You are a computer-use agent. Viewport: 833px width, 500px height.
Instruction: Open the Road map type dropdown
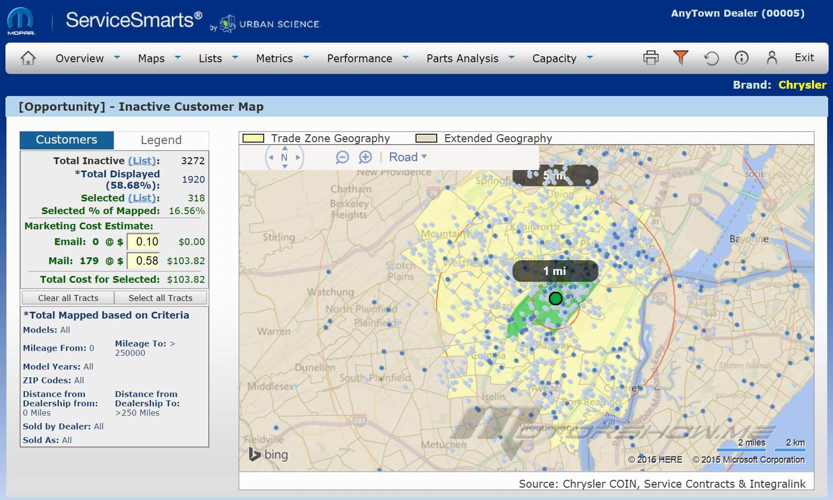408,157
